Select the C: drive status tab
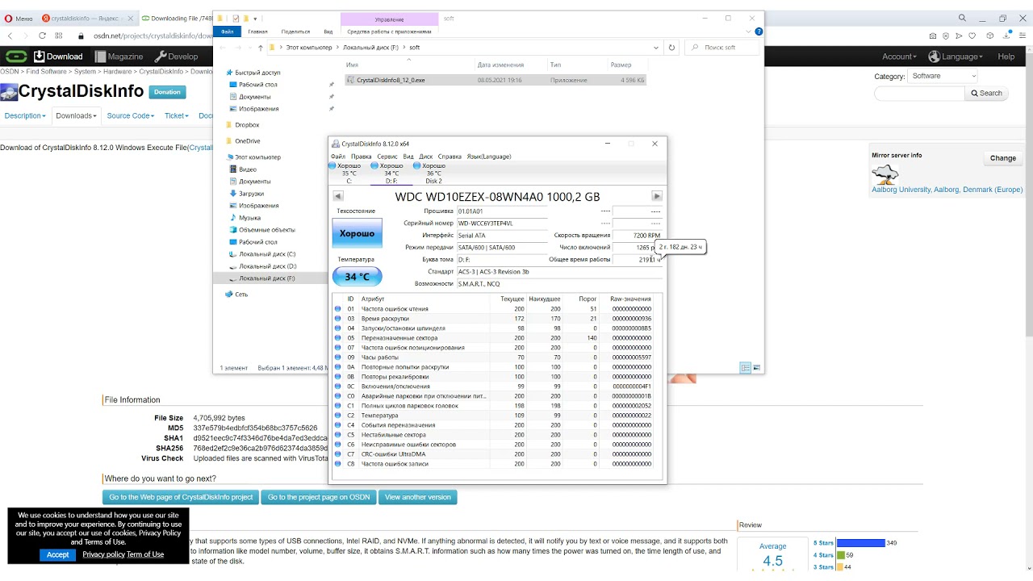Viewport: 1033px width, 581px height. coord(349,173)
